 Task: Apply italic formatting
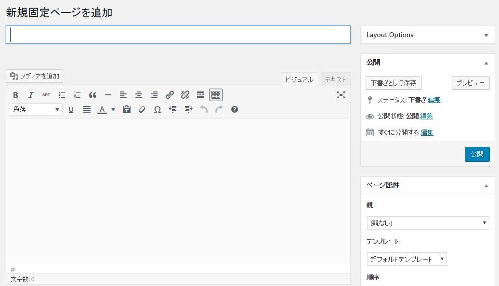click(x=31, y=95)
